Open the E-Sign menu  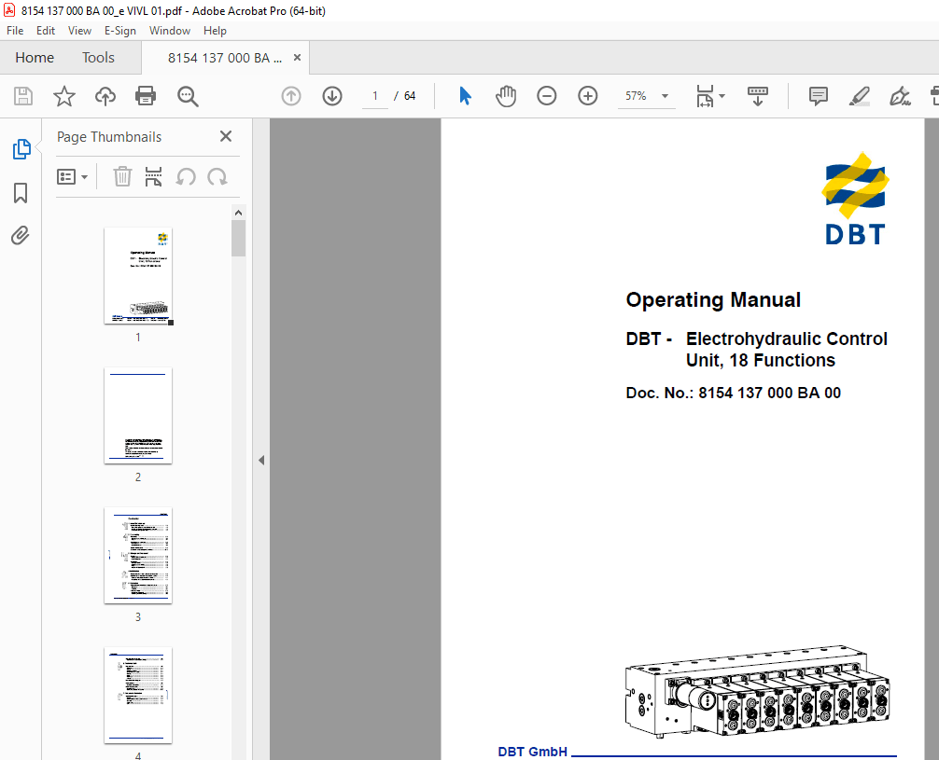[x=119, y=30]
